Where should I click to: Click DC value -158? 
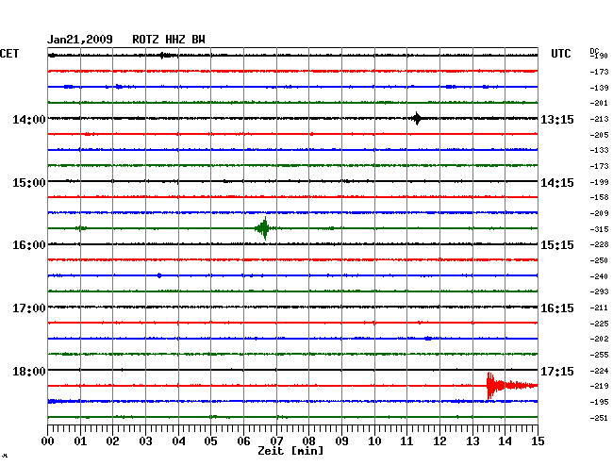point(599,197)
